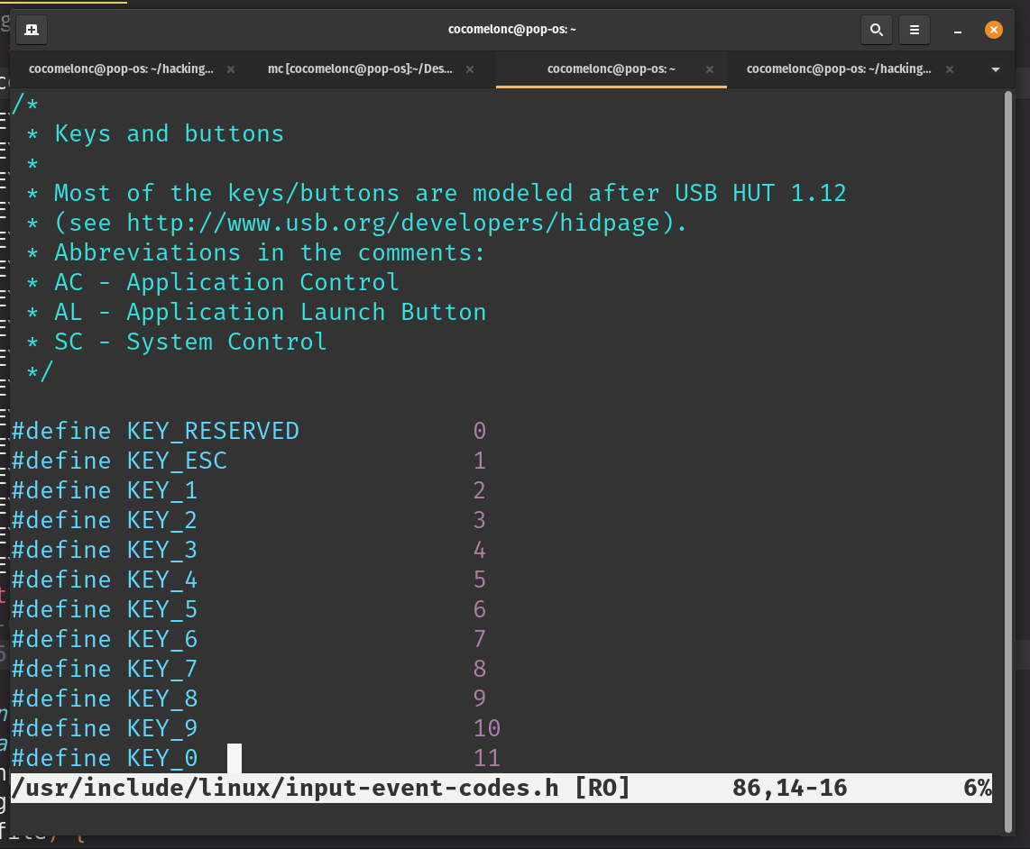The image size is (1030, 849).
Task: Open the hamburger menu in the title bar
Action: 914,30
